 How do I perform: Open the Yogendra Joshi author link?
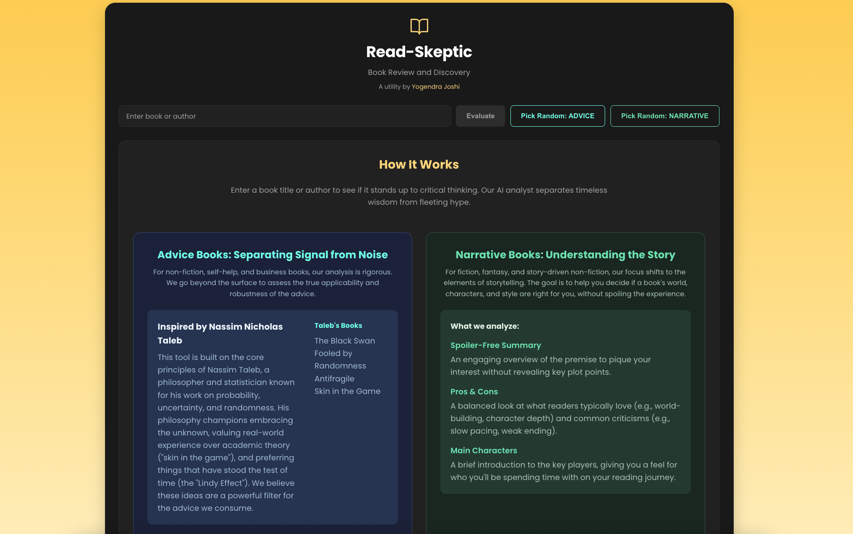[x=435, y=87]
